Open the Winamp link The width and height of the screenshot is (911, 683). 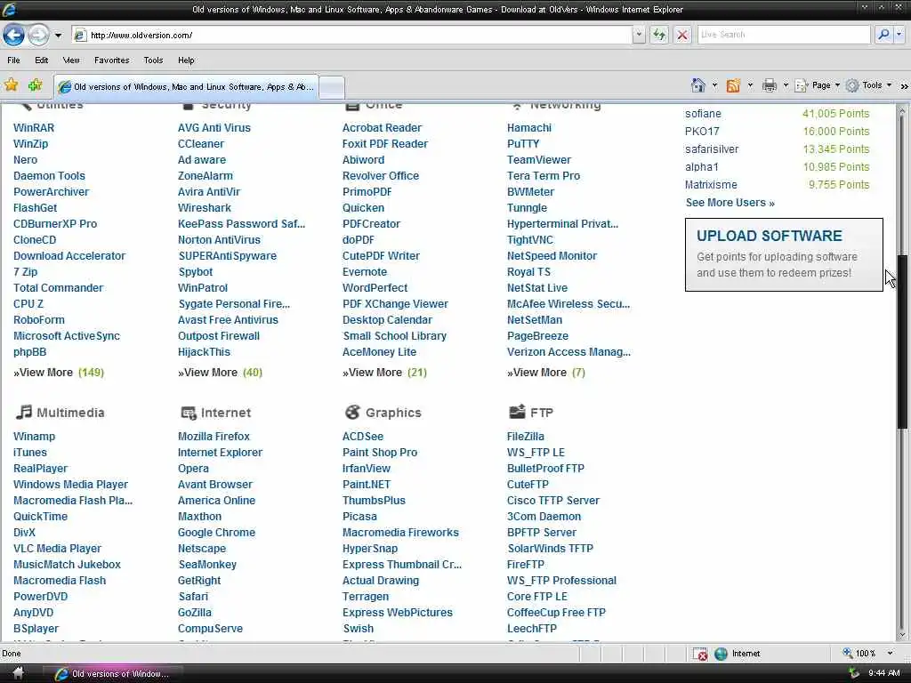point(35,436)
